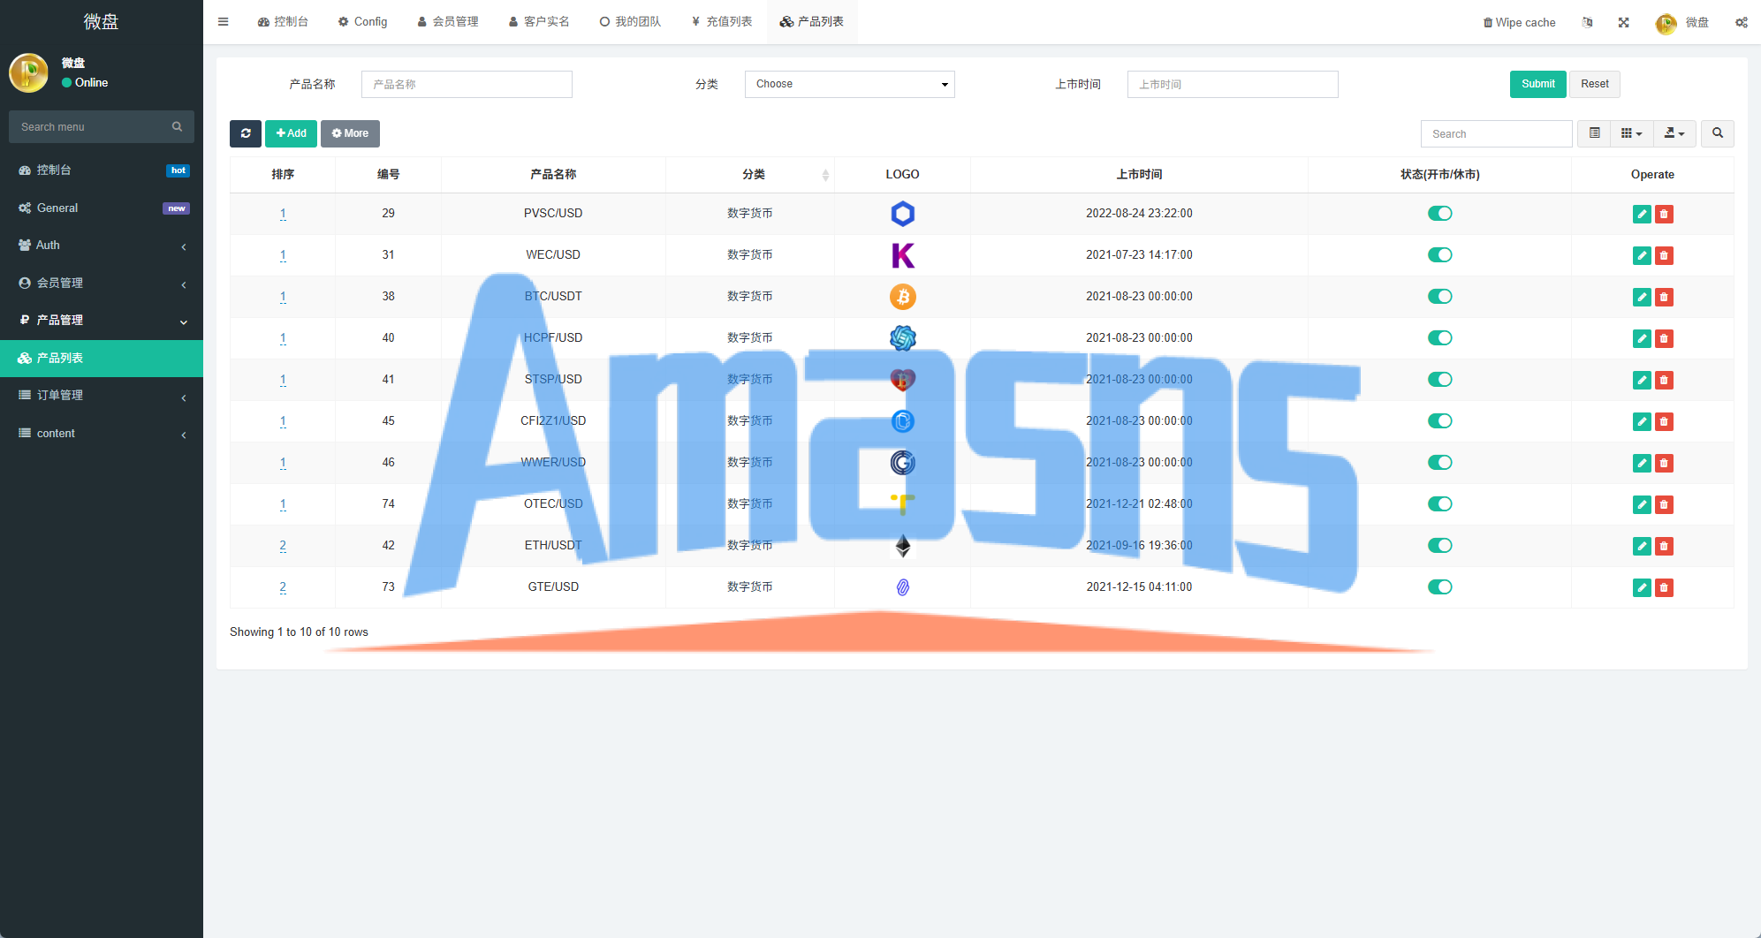1761x938 pixels.
Task: Delete the STSP/USD row trash icon
Action: coord(1664,380)
